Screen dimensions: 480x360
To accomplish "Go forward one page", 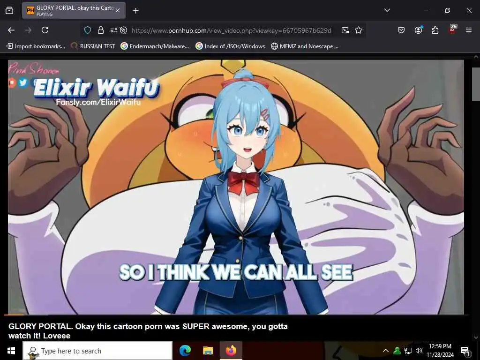I will tap(28, 30).
